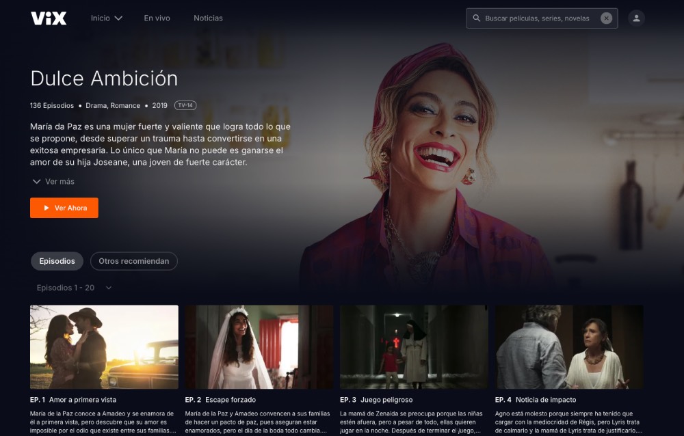Select the Episodios tab

[57, 261]
